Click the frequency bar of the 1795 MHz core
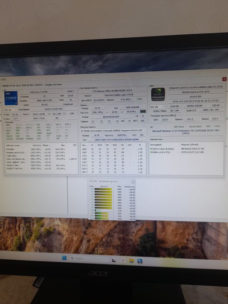 point(104,210)
